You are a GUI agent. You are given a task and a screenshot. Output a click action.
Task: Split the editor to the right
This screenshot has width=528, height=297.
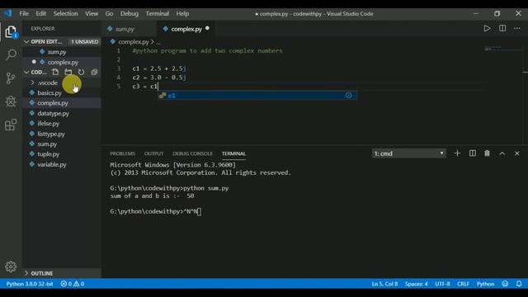point(502,29)
